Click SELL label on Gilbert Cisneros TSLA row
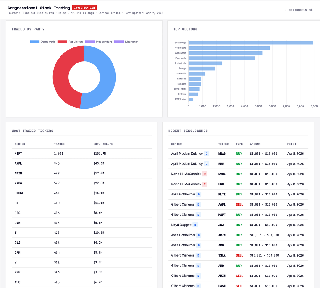 point(239,255)
